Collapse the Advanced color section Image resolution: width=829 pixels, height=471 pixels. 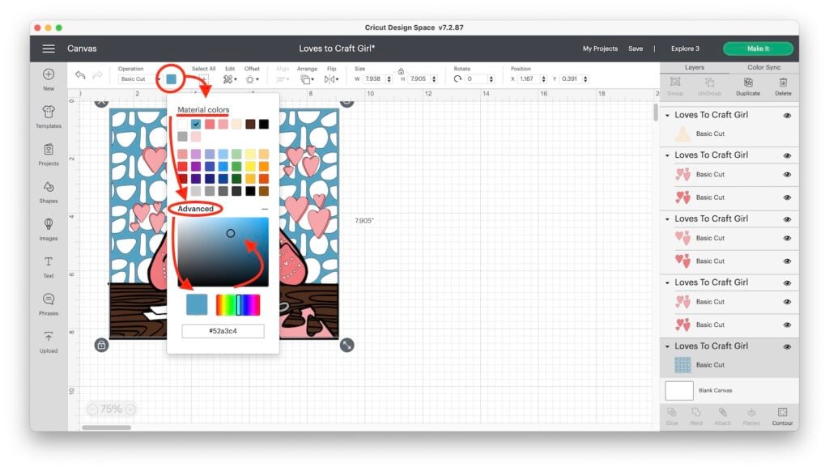pos(265,210)
